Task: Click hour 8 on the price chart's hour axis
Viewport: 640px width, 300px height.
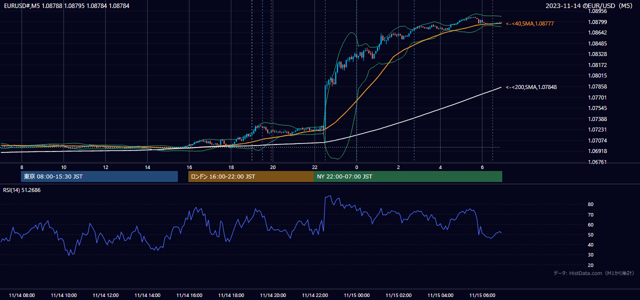Action: pyautogui.click(x=22, y=167)
